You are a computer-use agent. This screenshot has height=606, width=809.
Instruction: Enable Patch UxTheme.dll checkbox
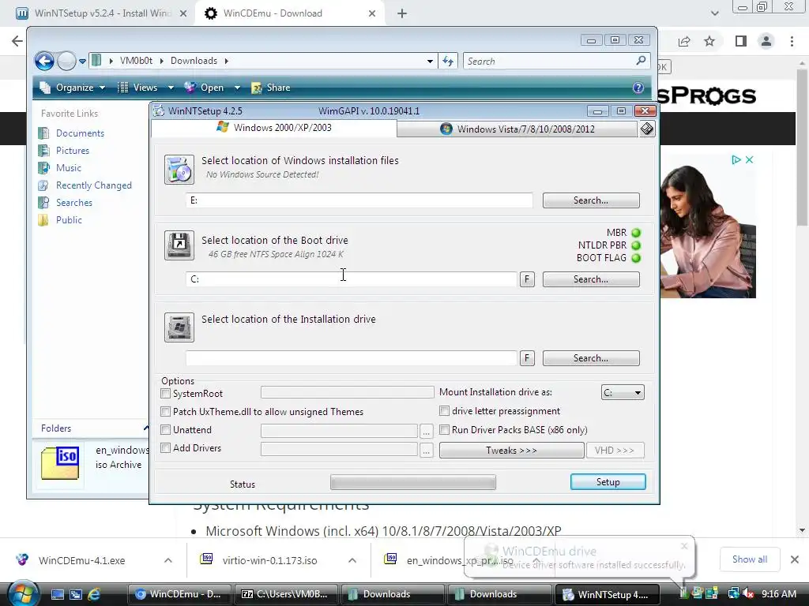pyautogui.click(x=166, y=412)
